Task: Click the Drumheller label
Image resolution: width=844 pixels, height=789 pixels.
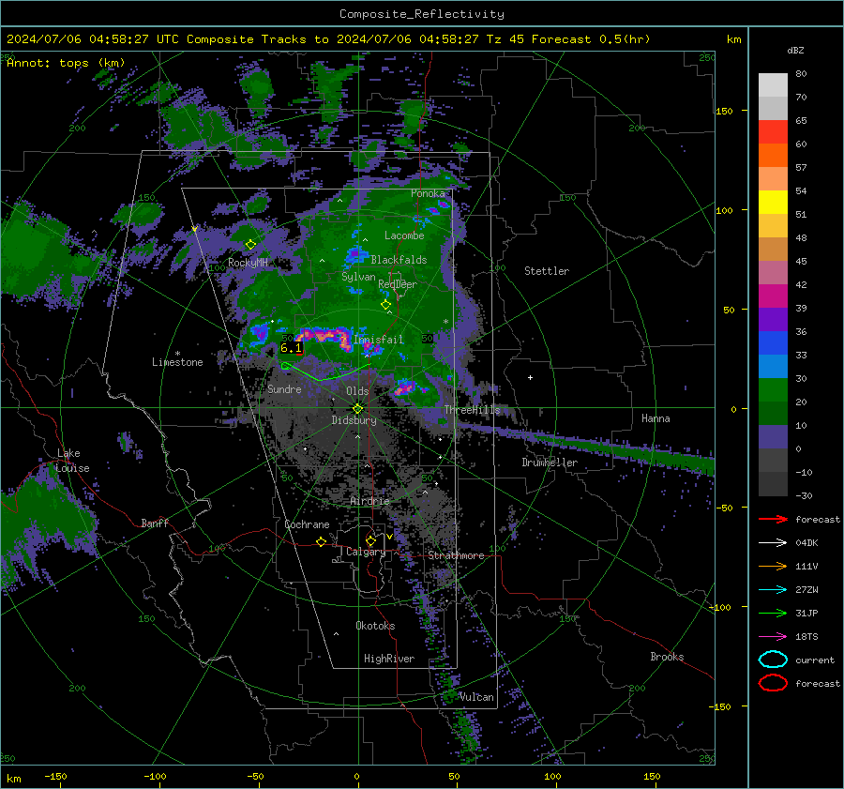Action: [x=550, y=463]
